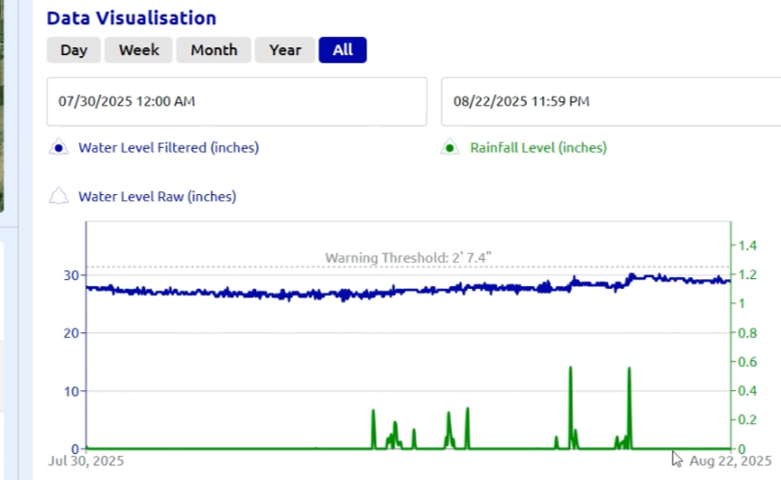The width and height of the screenshot is (781, 480).
Task: Click the Jul 30, 2025 axis label
Action: (86, 461)
